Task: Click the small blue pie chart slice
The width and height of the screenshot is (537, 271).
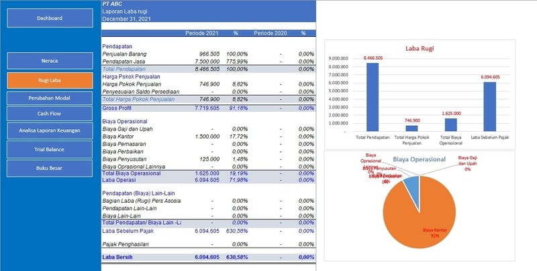Action: pos(413,185)
